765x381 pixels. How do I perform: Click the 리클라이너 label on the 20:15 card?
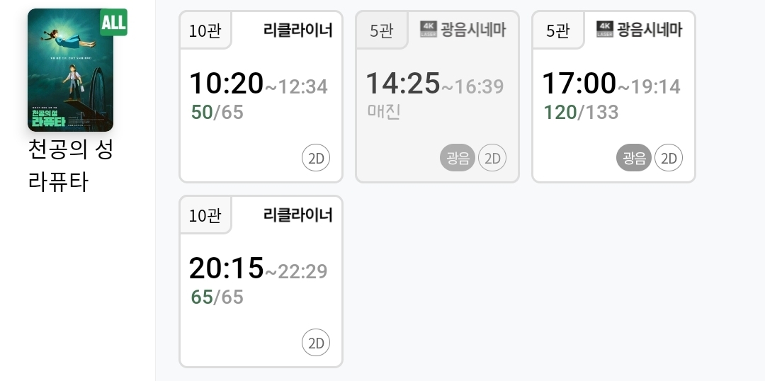[298, 215]
